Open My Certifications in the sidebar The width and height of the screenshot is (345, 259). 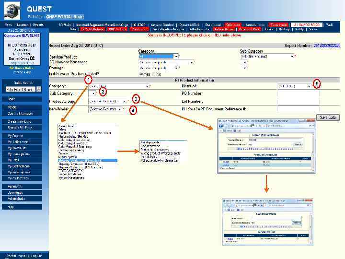[x=22, y=166]
